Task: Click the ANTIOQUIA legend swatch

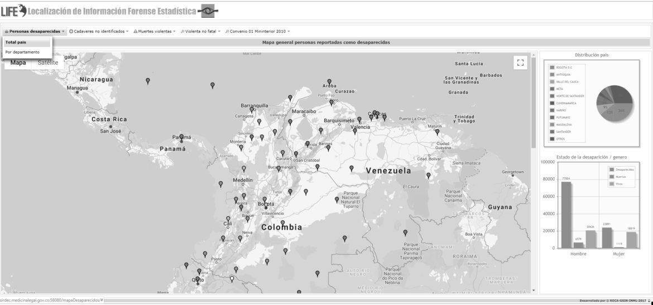Action: click(x=552, y=75)
